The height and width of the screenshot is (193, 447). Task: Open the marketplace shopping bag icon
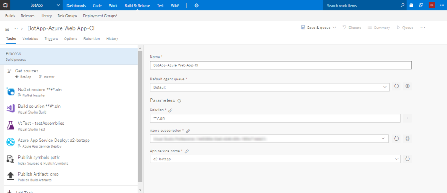tap(411, 5)
